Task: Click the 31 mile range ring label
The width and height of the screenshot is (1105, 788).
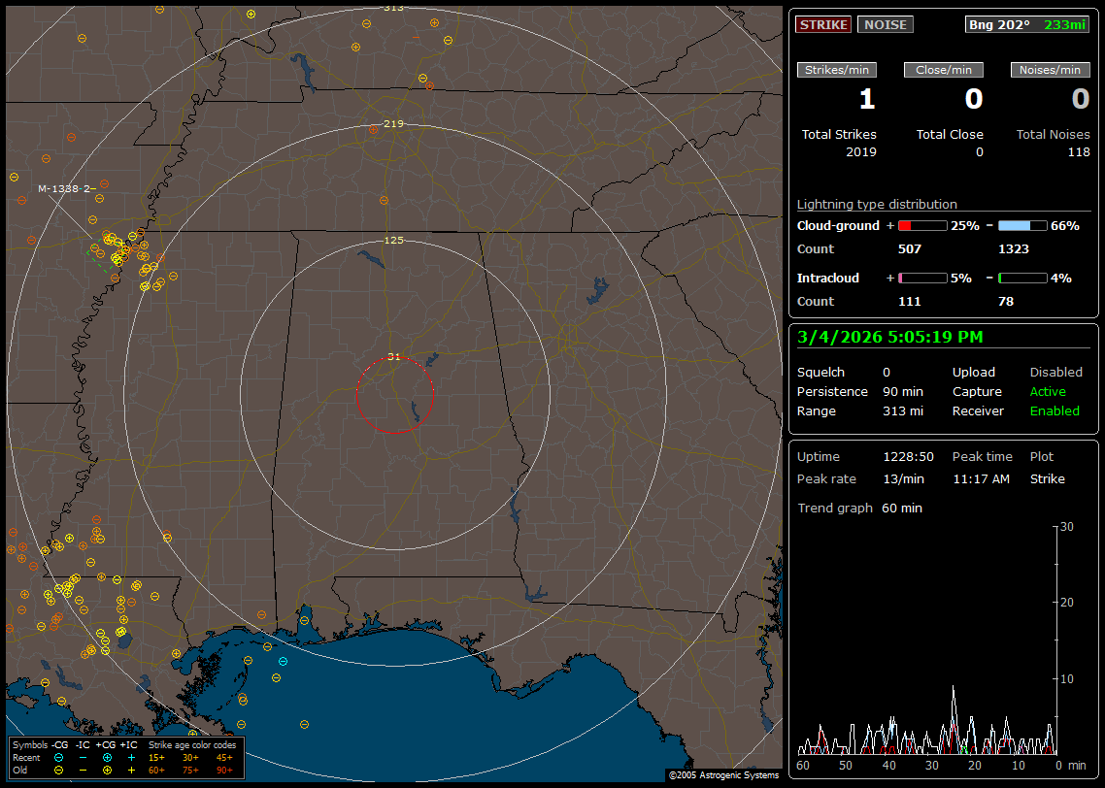Action: 393,356
